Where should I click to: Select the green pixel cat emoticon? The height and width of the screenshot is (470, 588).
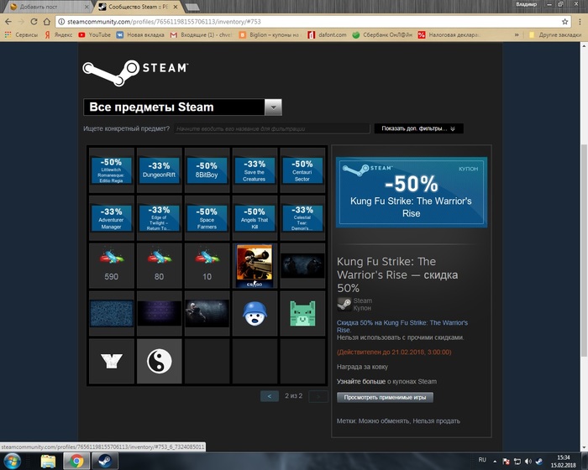[302, 313]
